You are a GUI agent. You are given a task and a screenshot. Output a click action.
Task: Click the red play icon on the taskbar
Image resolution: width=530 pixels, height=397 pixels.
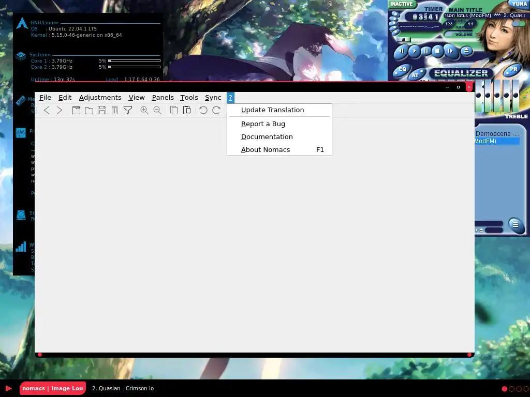click(x=8, y=388)
